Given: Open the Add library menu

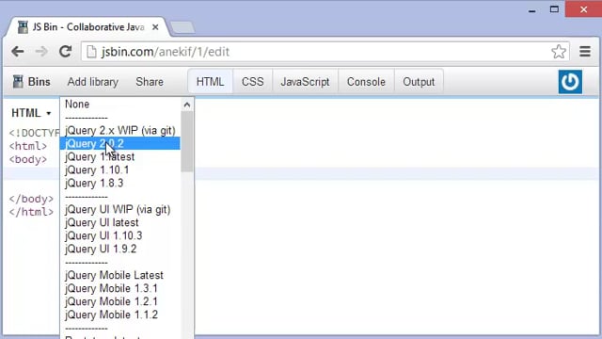Looking at the screenshot, I should pyautogui.click(x=92, y=82).
